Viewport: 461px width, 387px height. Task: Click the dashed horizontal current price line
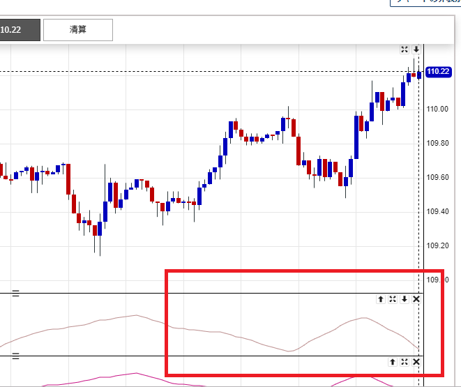pyautogui.click(x=209, y=72)
